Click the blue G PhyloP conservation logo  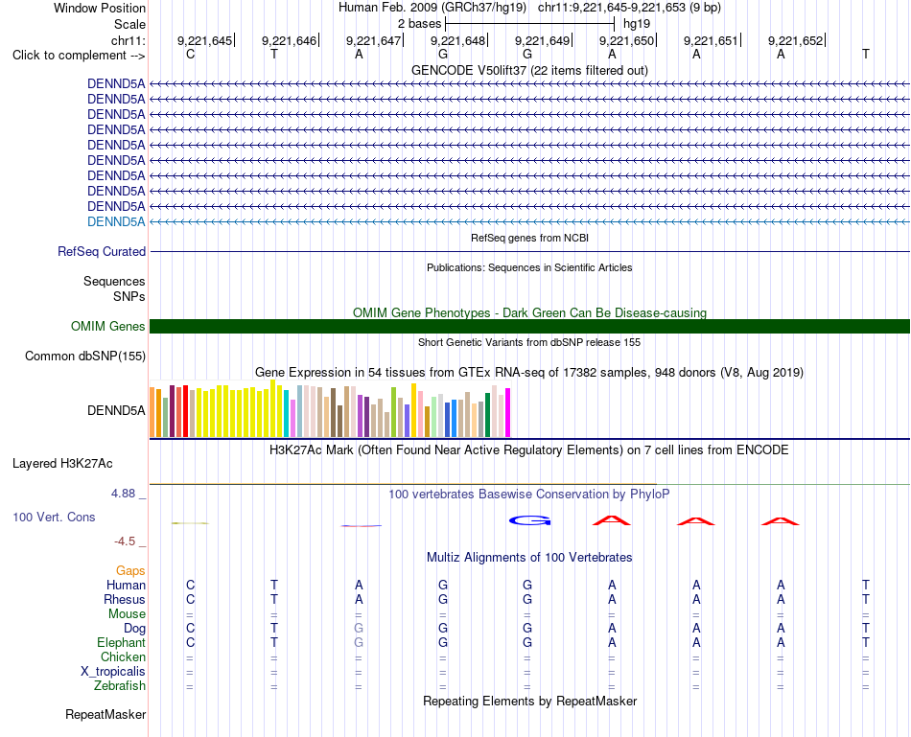pyautogui.click(x=529, y=520)
